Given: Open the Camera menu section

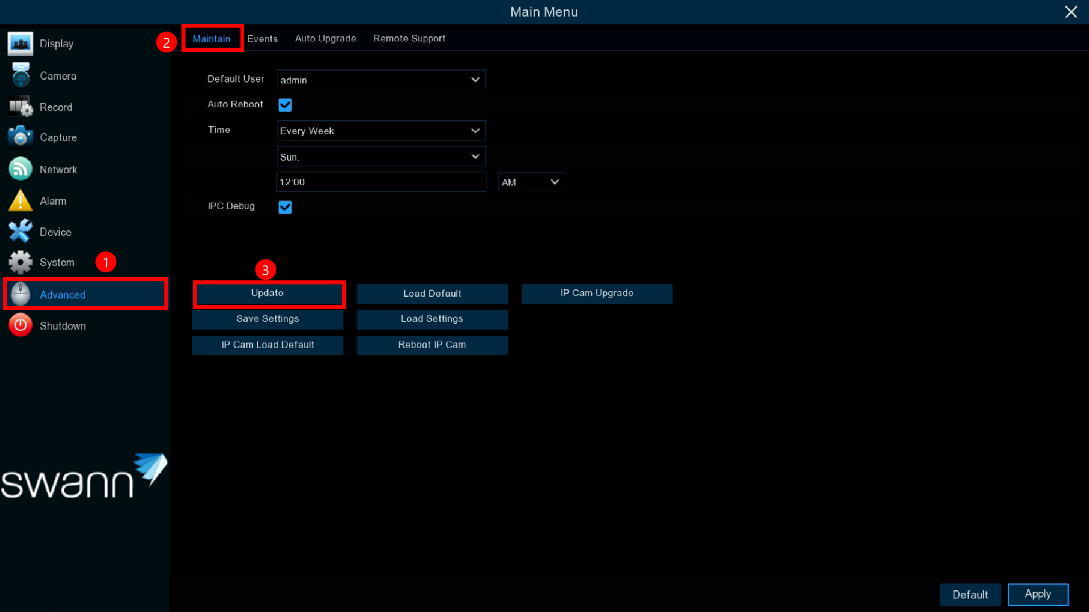Looking at the screenshot, I should [x=58, y=76].
